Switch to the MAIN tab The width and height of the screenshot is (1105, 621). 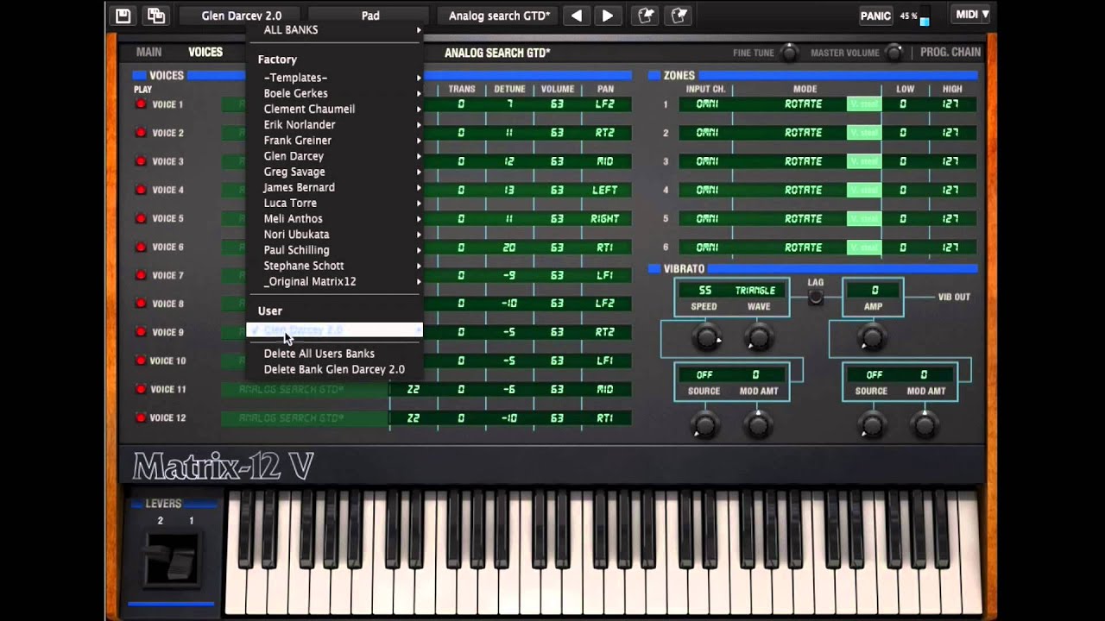148,52
